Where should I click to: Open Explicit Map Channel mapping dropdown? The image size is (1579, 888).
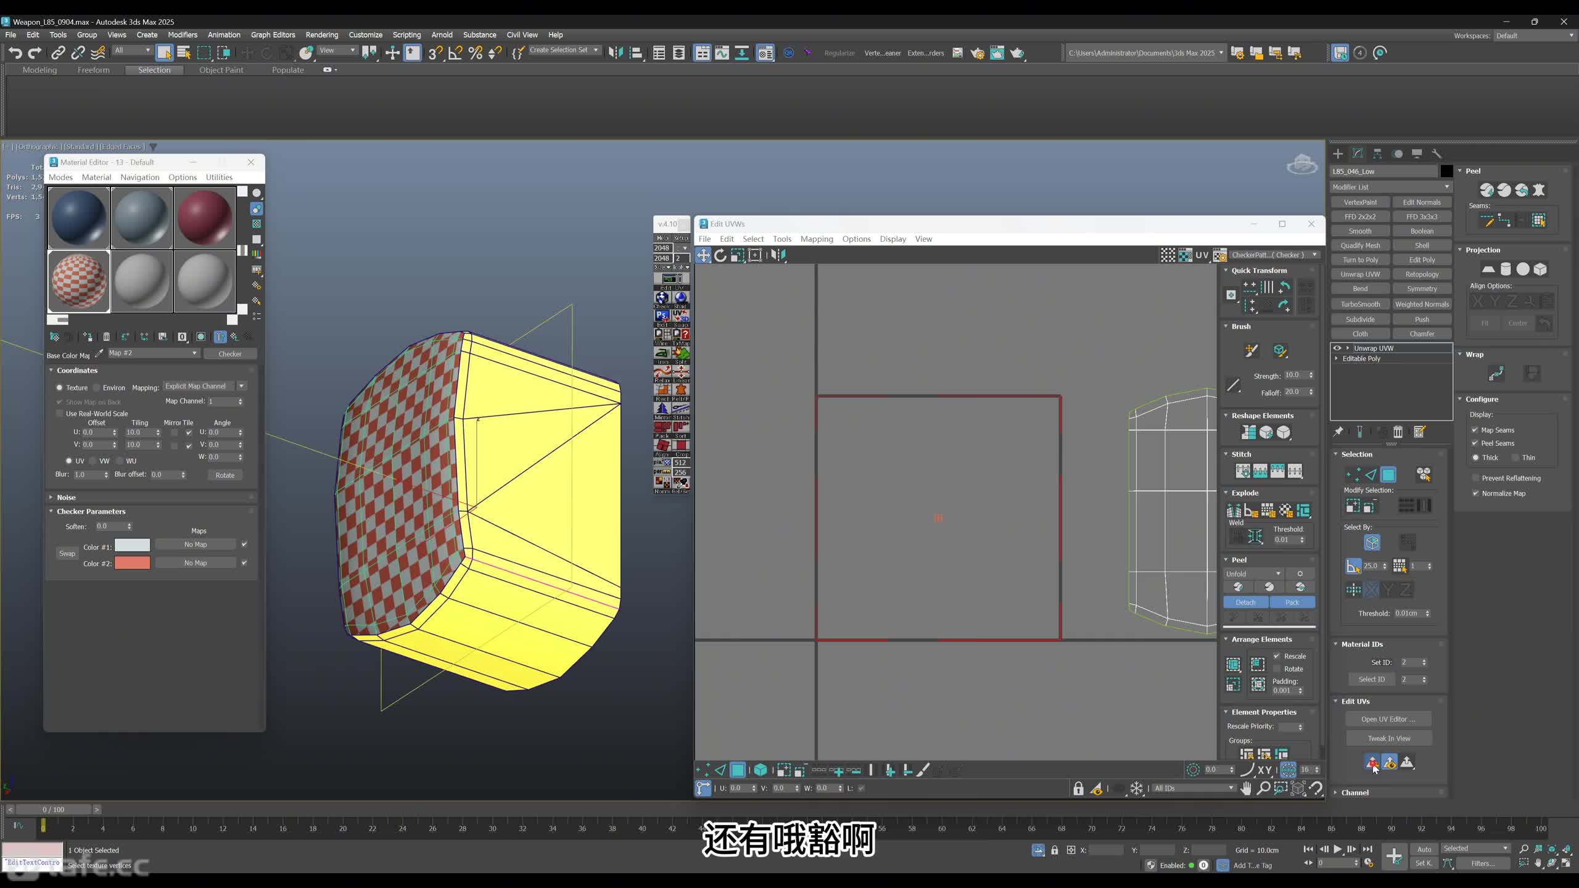(205, 386)
